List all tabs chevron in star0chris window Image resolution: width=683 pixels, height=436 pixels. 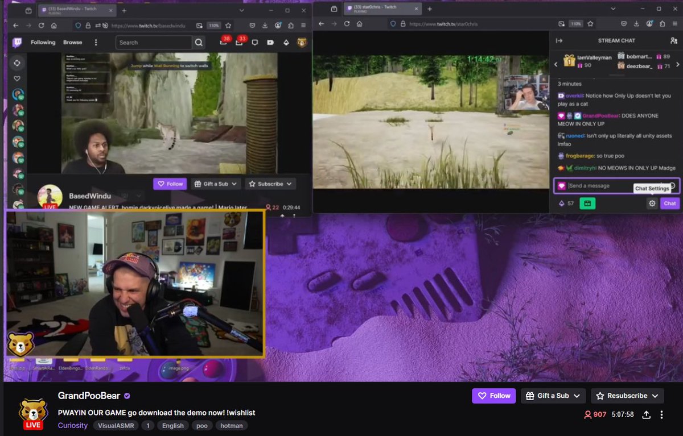pyautogui.click(x=613, y=9)
